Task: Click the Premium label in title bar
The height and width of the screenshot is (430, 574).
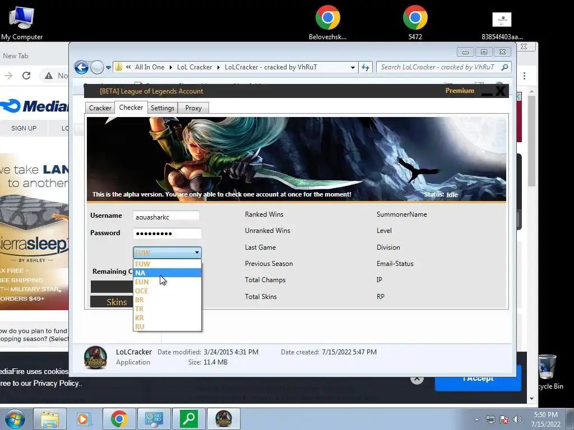Action: click(460, 91)
